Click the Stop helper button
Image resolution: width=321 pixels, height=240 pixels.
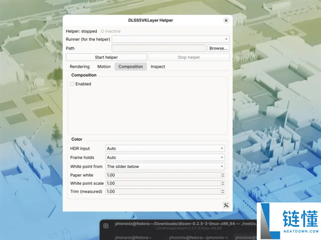click(x=189, y=57)
